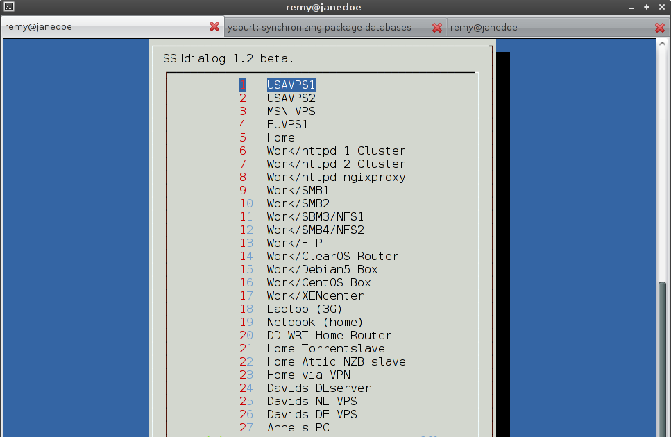Image resolution: width=671 pixels, height=437 pixels.
Task: Select Work/SBM3/NFS1
Action: (x=316, y=217)
